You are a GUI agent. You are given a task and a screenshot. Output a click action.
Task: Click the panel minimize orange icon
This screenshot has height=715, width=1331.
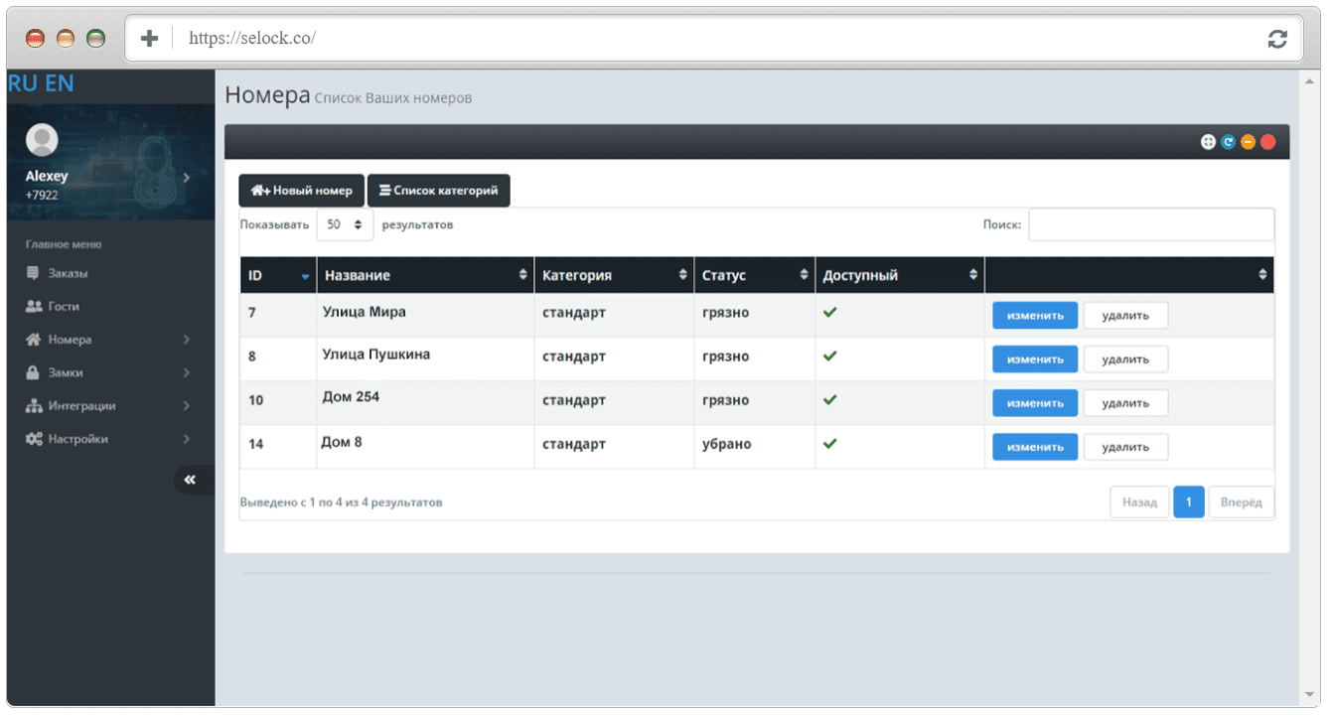(1248, 142)
